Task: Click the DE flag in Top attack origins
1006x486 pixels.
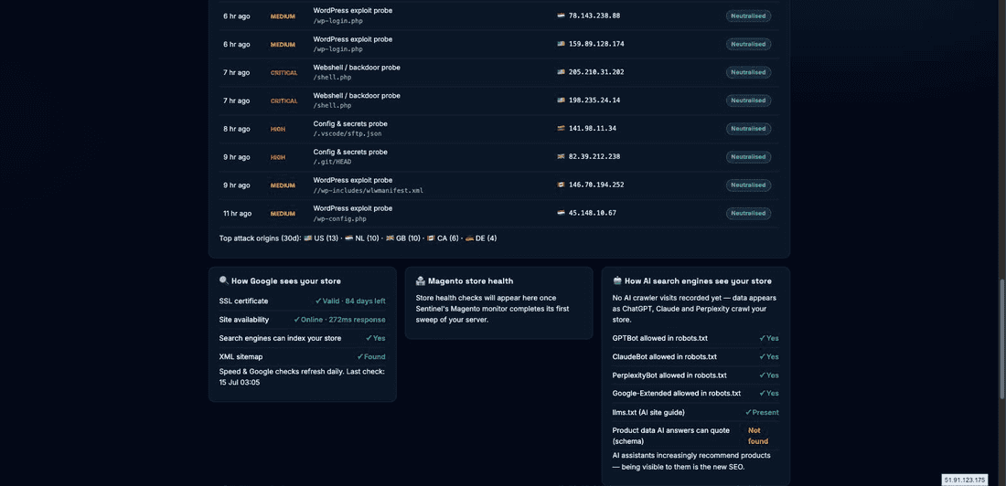Action: click(x=470, y=238)
